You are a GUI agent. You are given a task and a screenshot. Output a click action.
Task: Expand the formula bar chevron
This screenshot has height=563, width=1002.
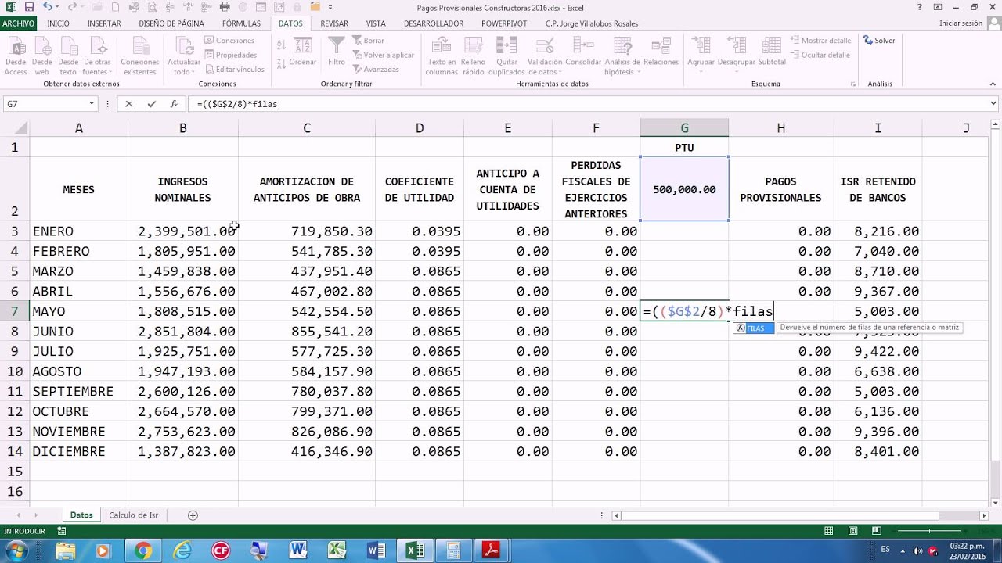pos(994,104)
